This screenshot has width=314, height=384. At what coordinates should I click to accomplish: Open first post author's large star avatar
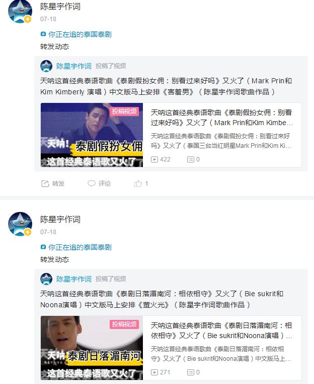(x=20, y=11)
